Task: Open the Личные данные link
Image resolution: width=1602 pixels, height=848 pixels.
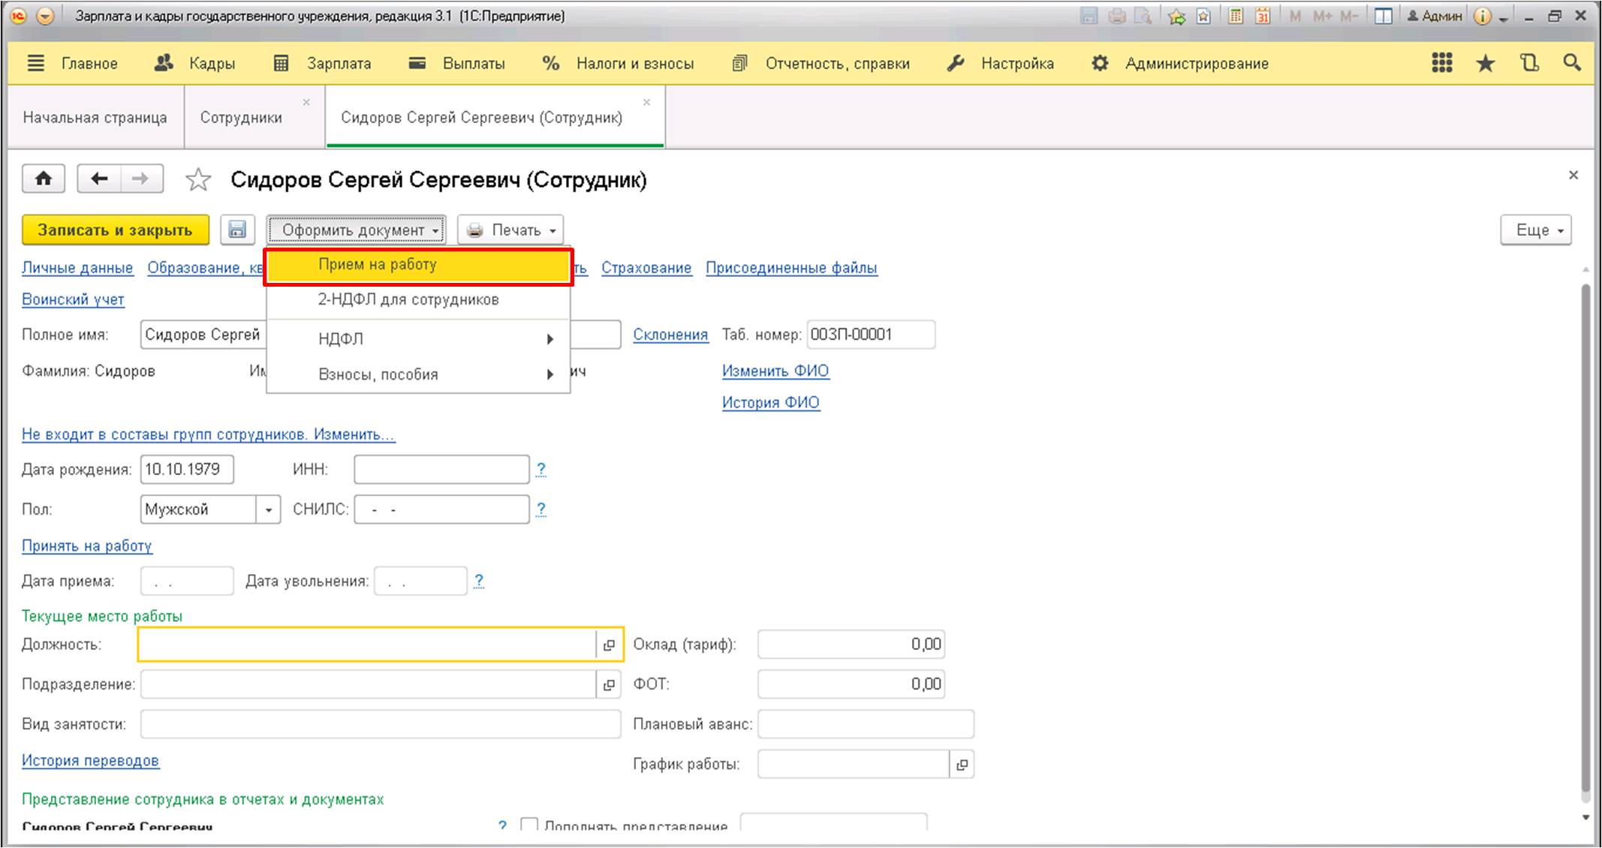Action: click(77, 268)
